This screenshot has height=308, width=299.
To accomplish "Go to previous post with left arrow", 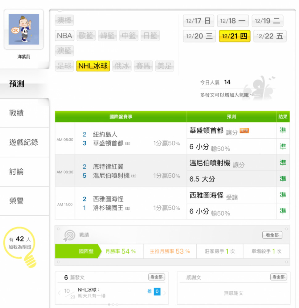I will 59,293.
